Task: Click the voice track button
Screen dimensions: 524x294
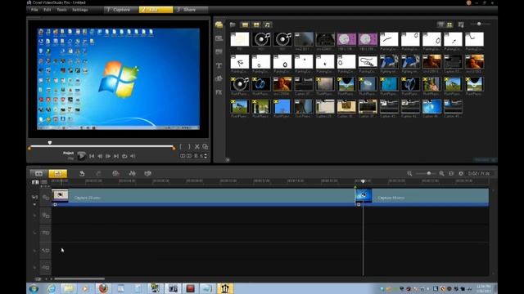Action: (x=46, y=250)
